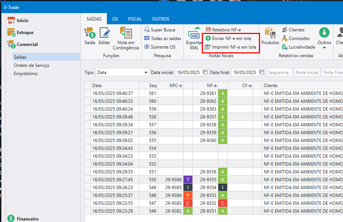The height and width of the screenshot is (222, 343).
Task: Select row with sequence 552
Action: [214, 164]
